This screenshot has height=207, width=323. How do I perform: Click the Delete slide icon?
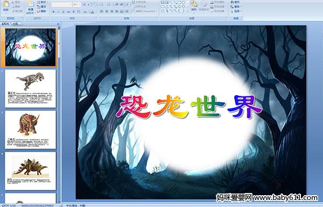[39, 11]
